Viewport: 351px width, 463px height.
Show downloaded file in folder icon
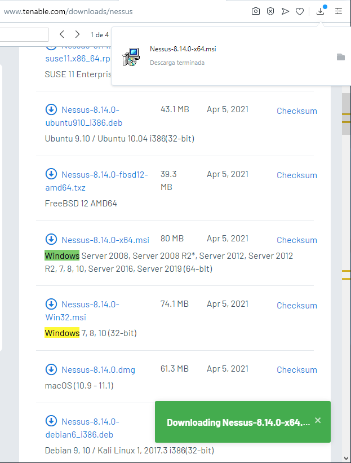tap(341, 57)
